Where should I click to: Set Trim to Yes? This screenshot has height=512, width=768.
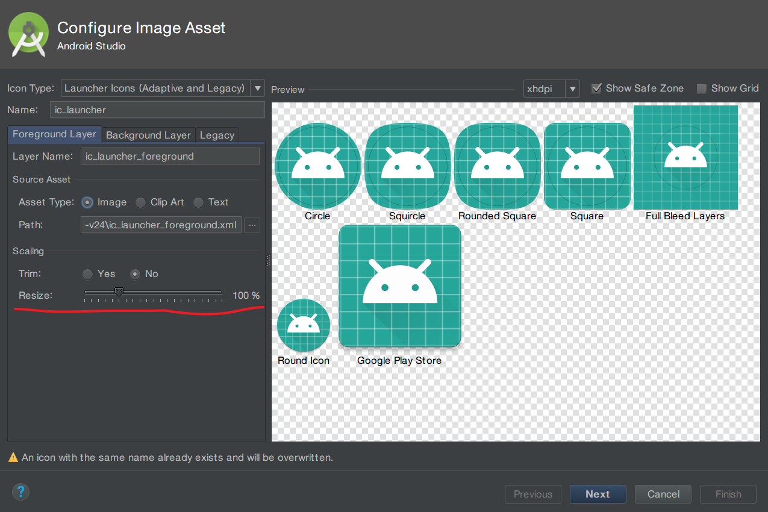click(87, 274)
